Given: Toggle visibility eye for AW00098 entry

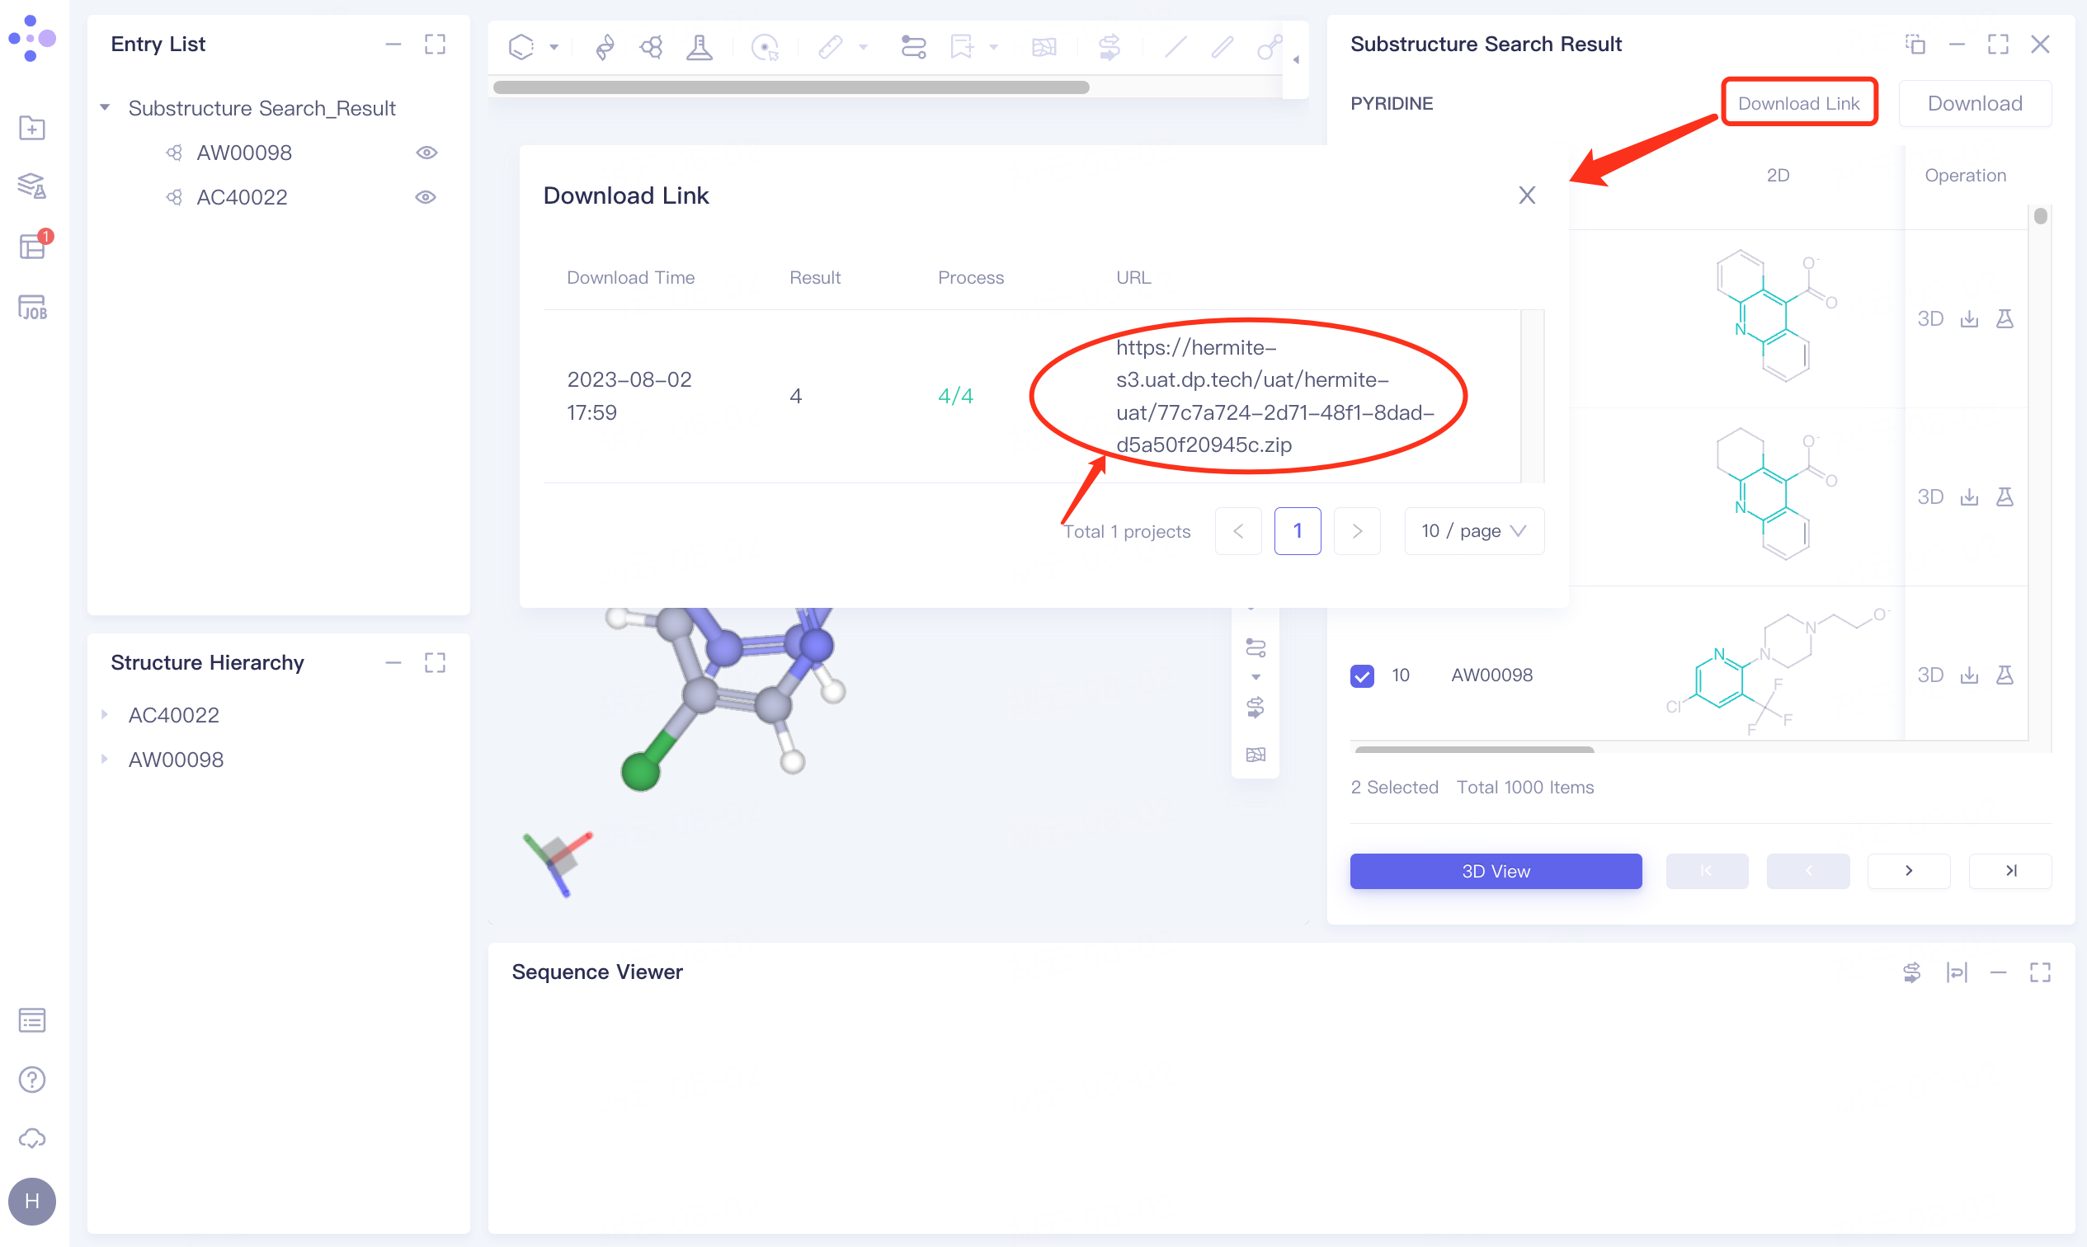Looking at the screenshot, I should click(426, 153).
